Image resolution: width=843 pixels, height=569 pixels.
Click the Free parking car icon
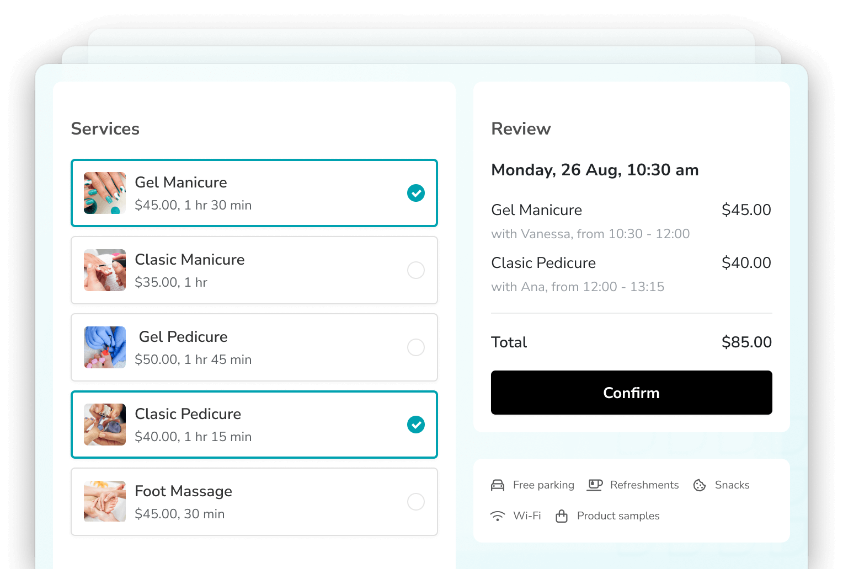pos(498,485)
